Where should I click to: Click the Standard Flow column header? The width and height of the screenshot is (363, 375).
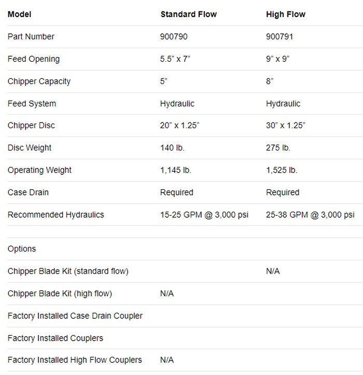tap(188, 15)
